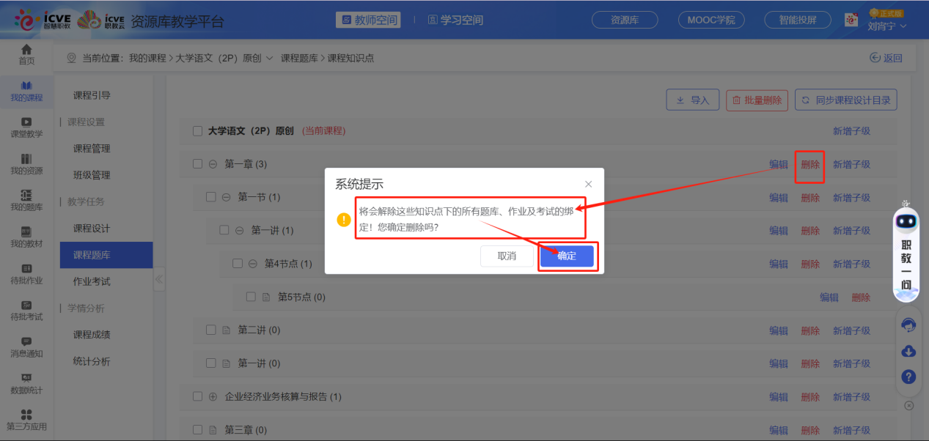Check the 第一章 (3) checkbox
929x441 pixels.
point(197,163)
